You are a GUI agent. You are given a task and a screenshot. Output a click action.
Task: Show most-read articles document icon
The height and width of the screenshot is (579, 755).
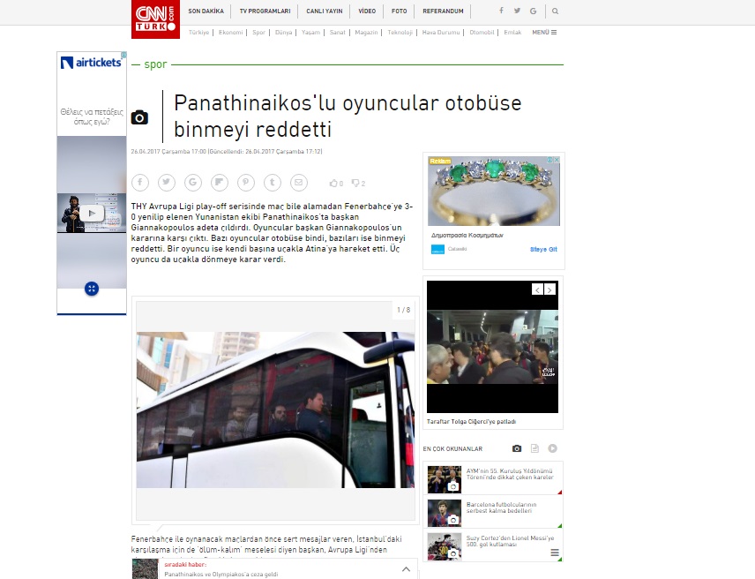pos(534,448)
